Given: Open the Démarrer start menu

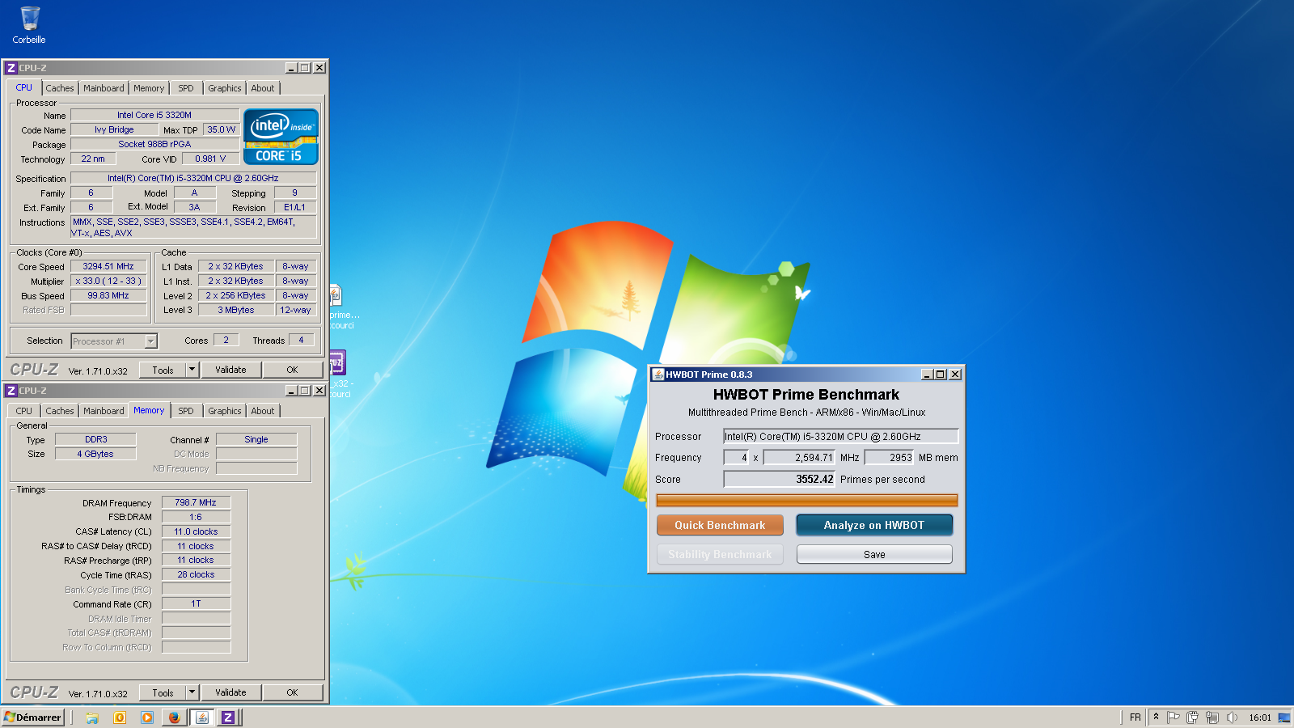Looking at the screenshot, I should click(x=33, y=717).
